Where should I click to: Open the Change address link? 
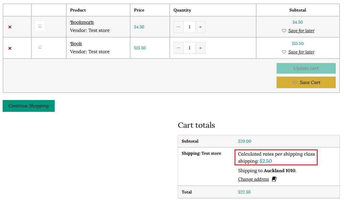(253, 179)
